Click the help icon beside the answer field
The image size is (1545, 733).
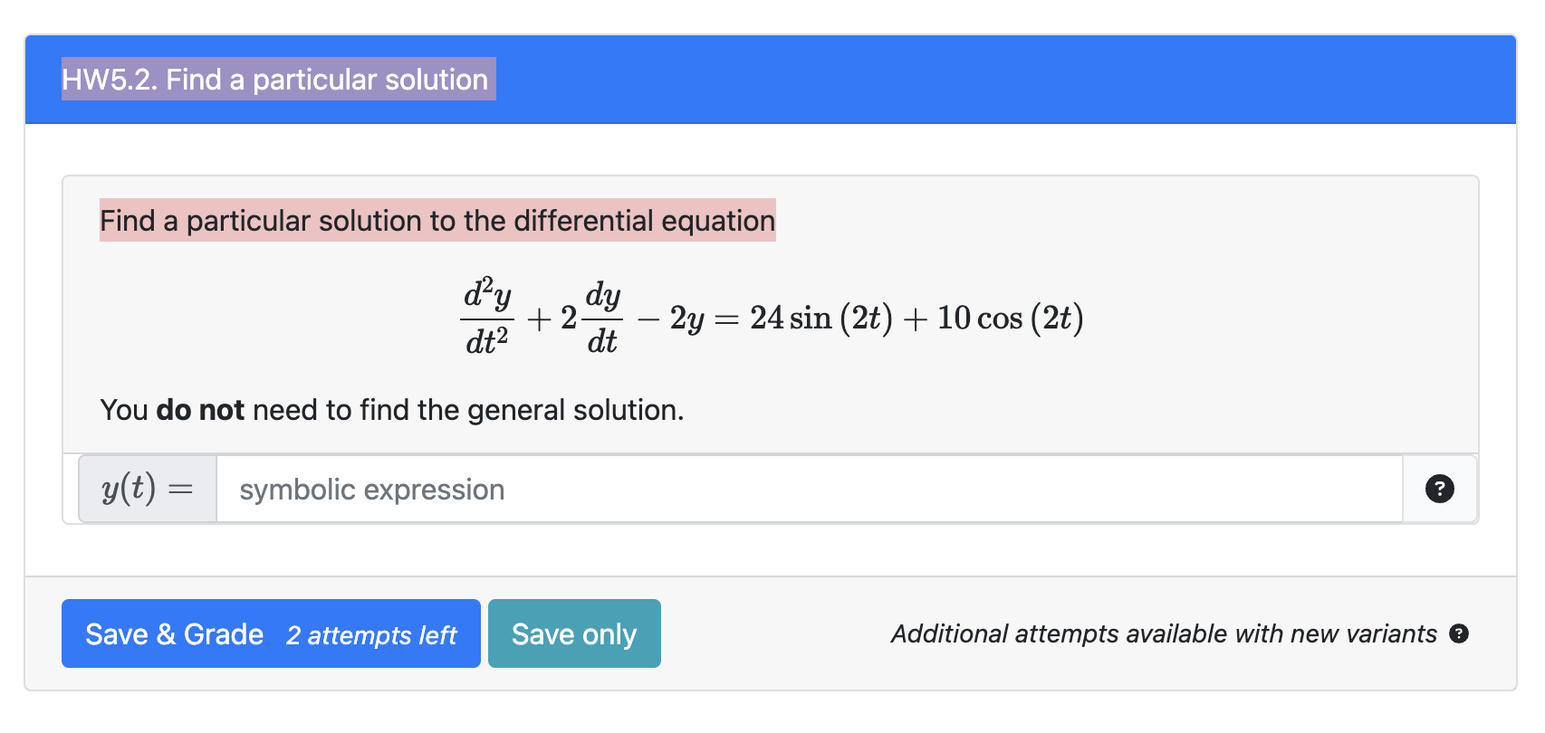click(x=1439, y=489)
